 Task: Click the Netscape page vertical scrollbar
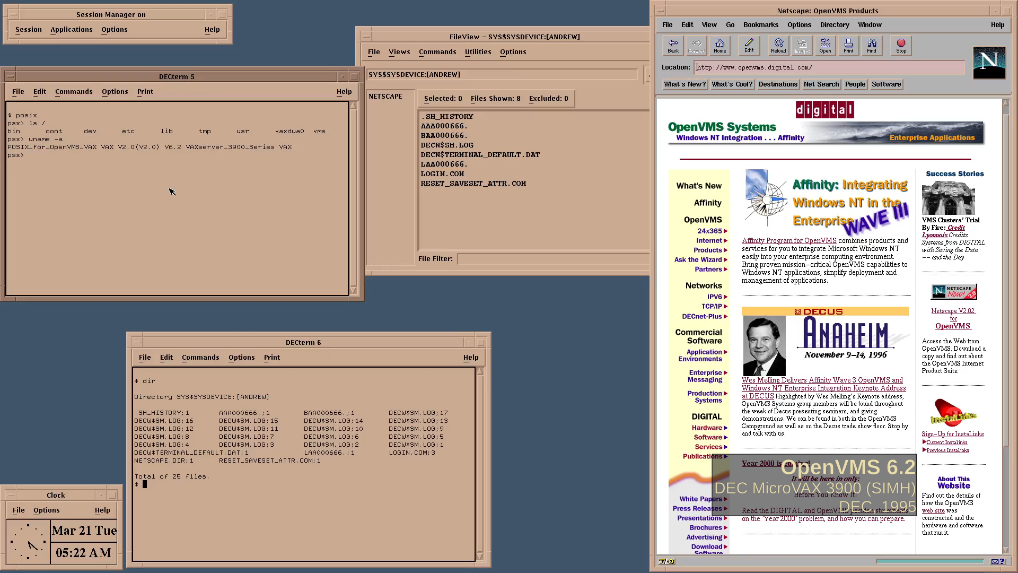pos(1005,318)
